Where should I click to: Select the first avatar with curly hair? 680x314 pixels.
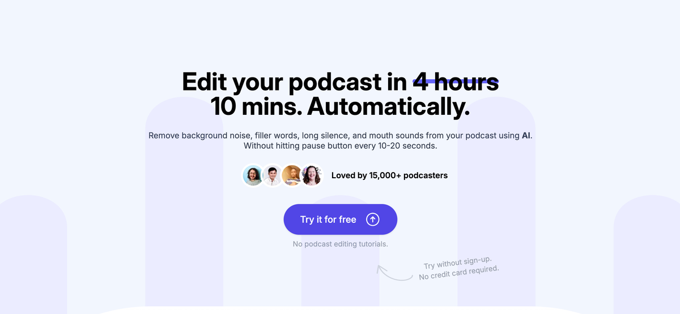coord(253,175)
